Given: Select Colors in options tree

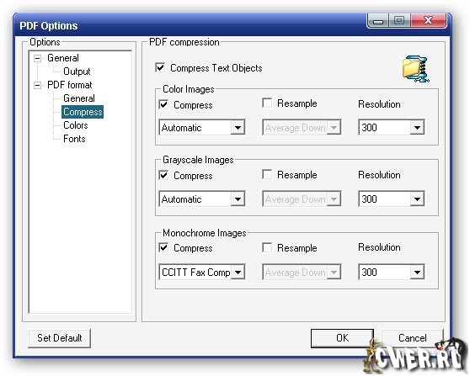Looking at the screenshot, I should tap(76, 125).
